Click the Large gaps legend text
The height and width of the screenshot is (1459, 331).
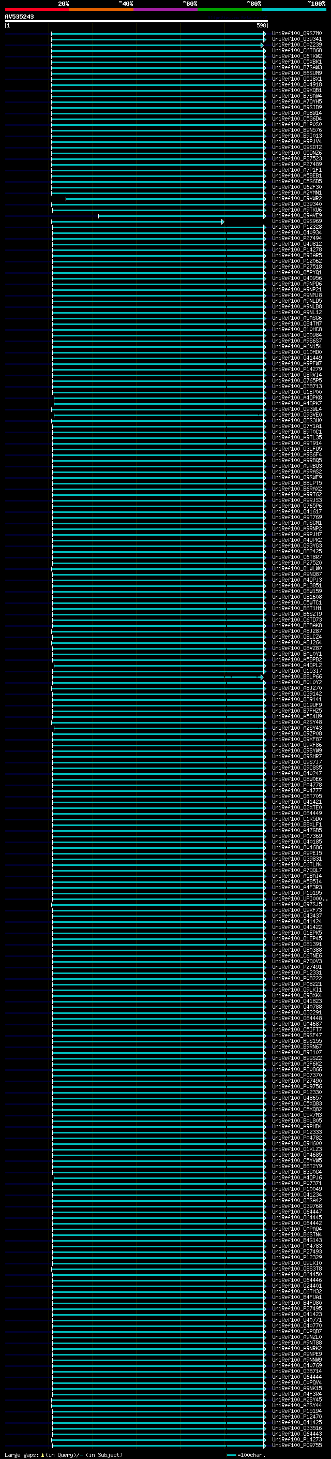point(64,1454)
